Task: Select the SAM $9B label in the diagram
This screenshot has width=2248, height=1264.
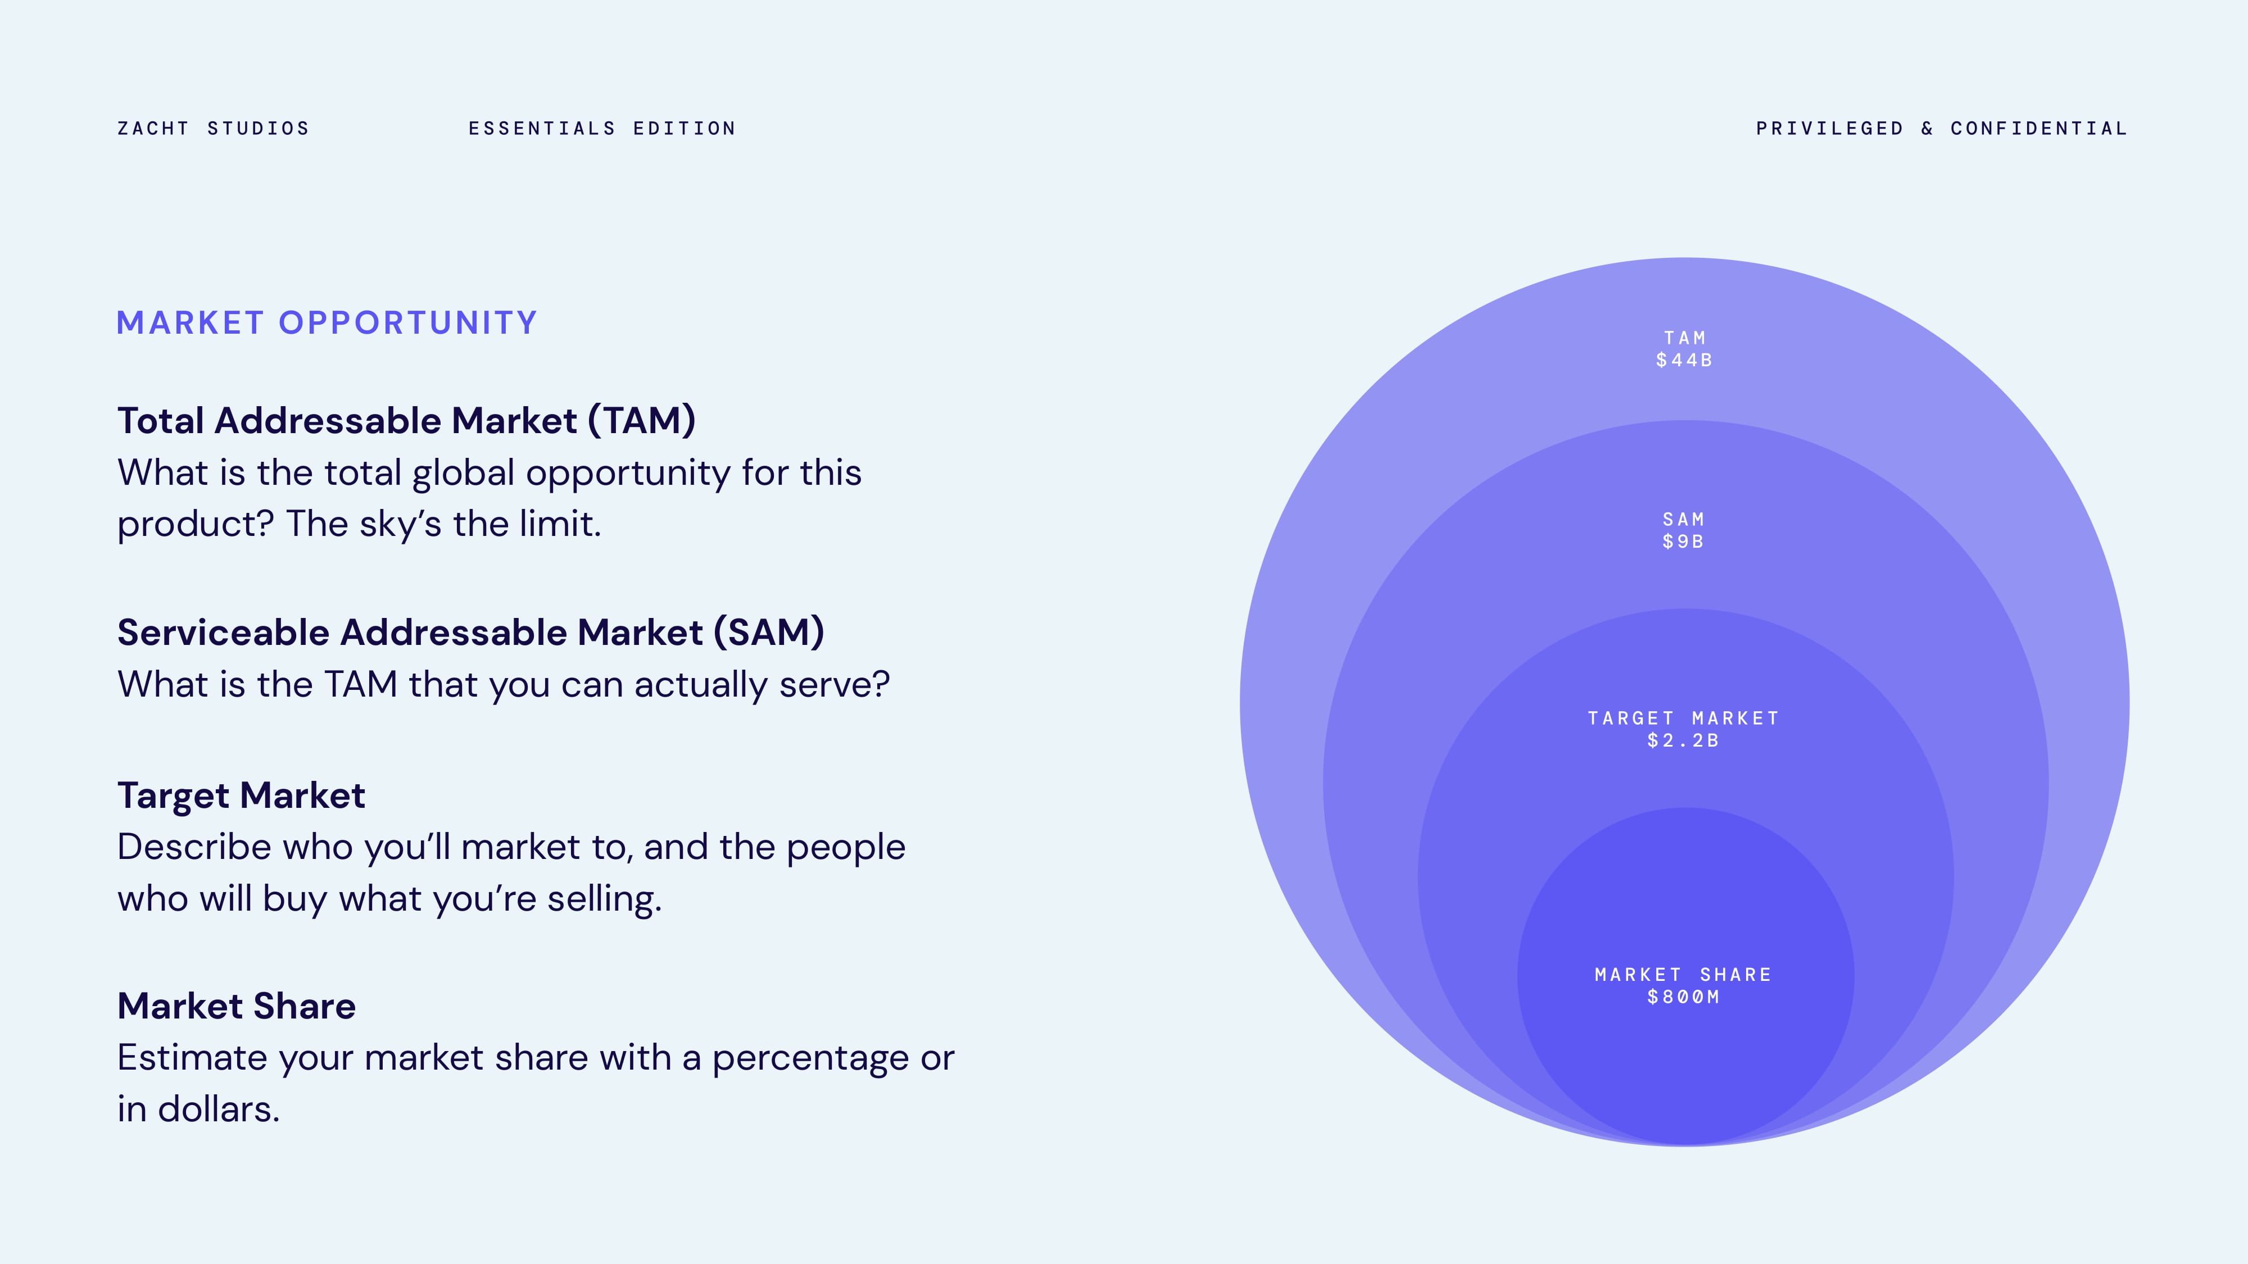Action: (1683, 530)
